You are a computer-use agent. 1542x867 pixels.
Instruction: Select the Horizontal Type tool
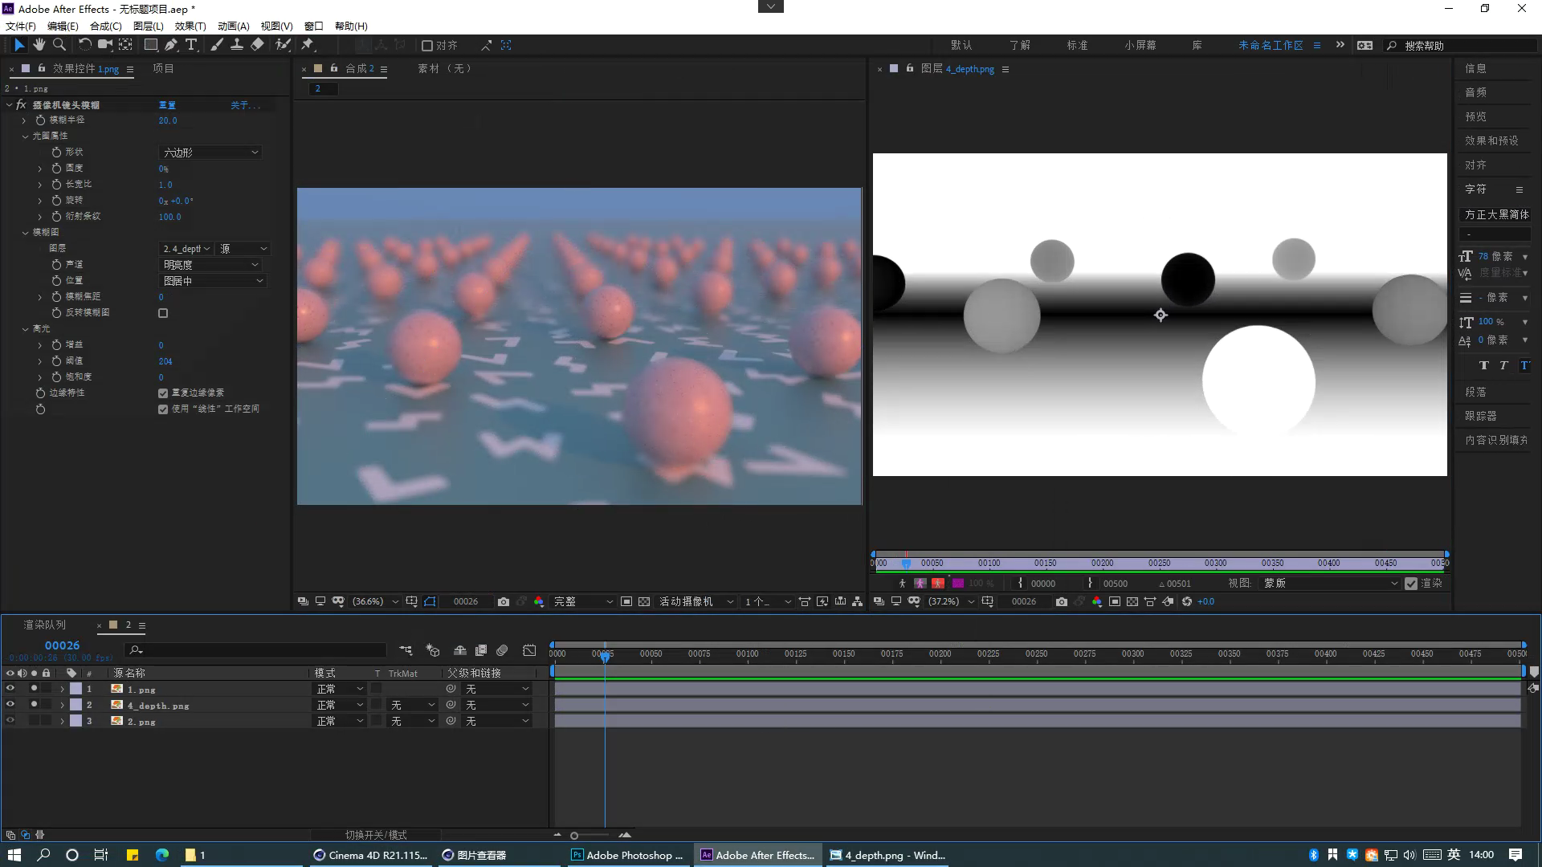(x=191, y=45)
